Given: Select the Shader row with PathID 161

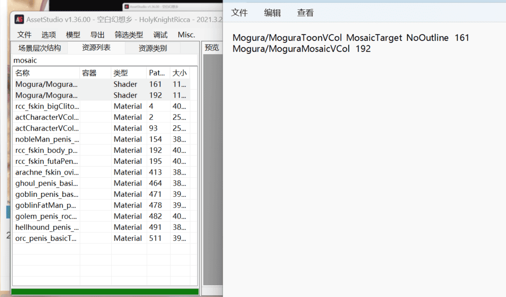Looking at the screenshot, I should pyautogui.click(x=102, y=84).
